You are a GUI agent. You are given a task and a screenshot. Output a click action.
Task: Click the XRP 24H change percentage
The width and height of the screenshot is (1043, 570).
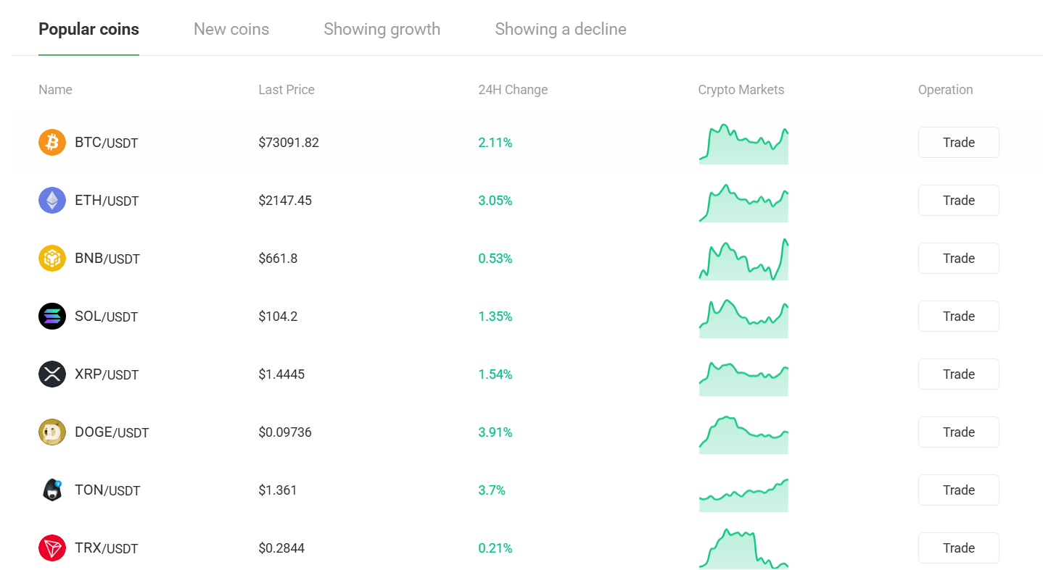tap(495, 374)
